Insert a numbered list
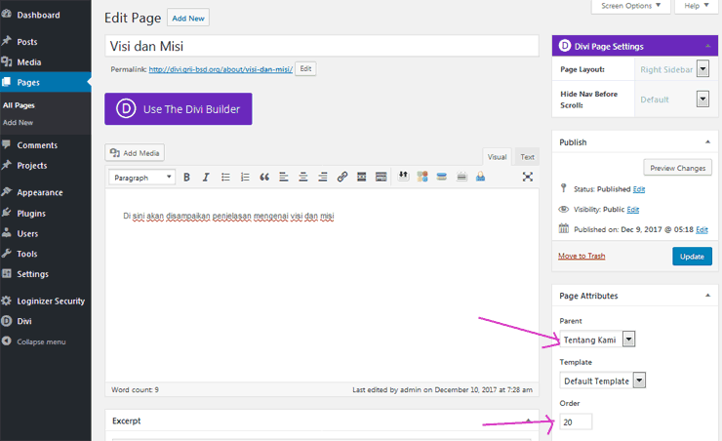The image size is (722, 441). click(245, 178)
